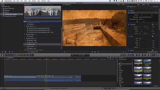
Task: Show the titles browser T icon
Action: click(144, 55)
